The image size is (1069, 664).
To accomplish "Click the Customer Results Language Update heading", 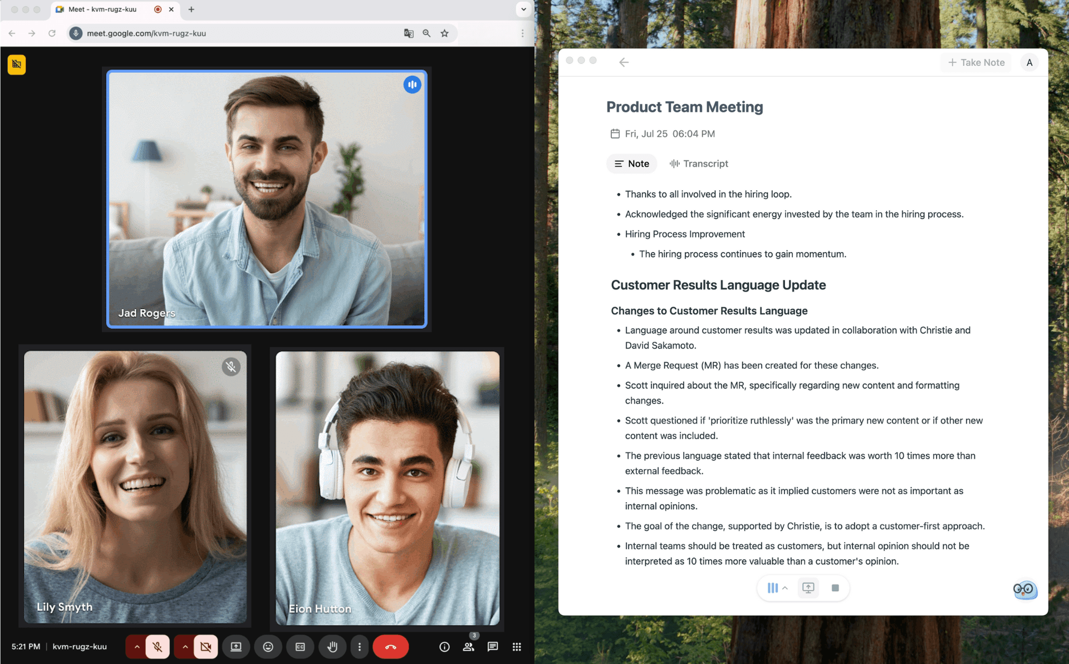I will click(718, 285).
